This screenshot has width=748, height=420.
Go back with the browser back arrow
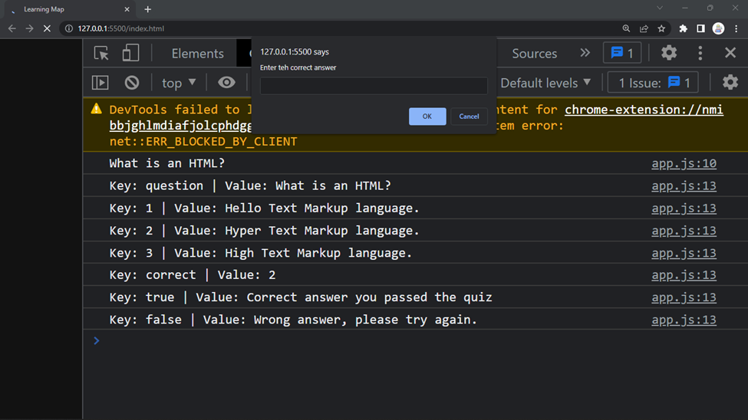[x=12, y=28]
